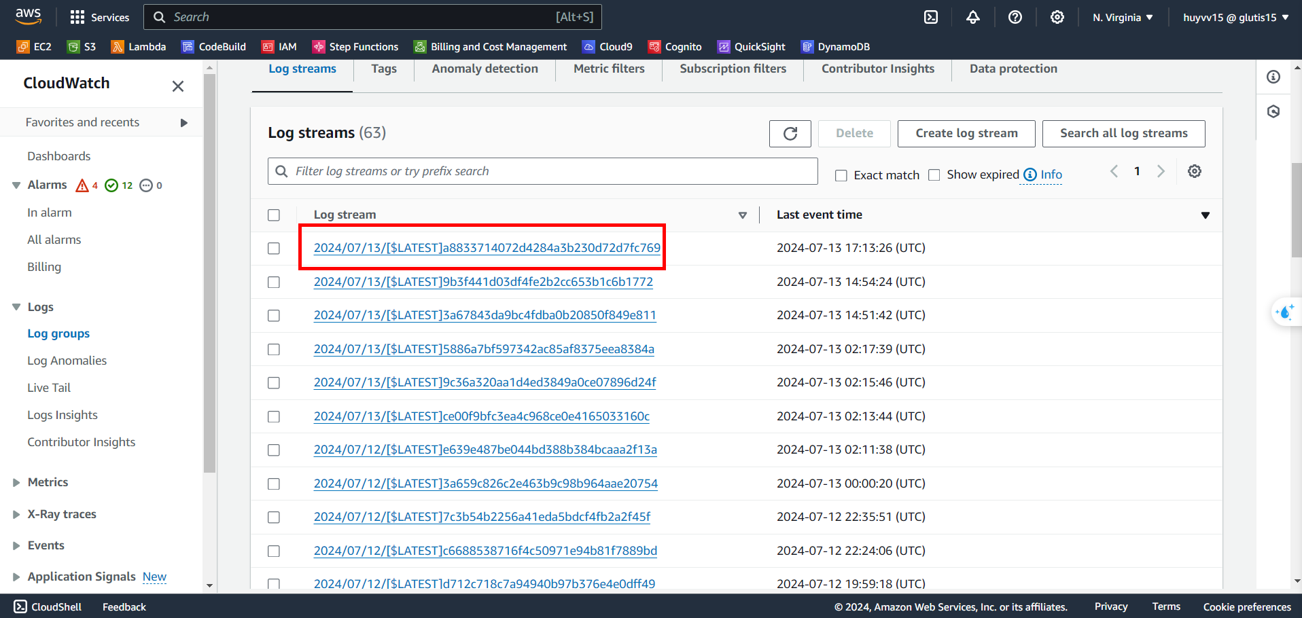Open Billing and Cost Management shortcut
The image size is (1302, 618).
490,46
